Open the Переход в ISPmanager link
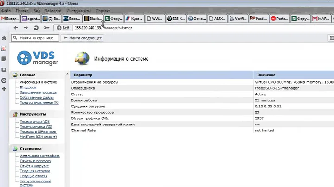Screen dimensions: 334x187 click(x=38, y=132)
